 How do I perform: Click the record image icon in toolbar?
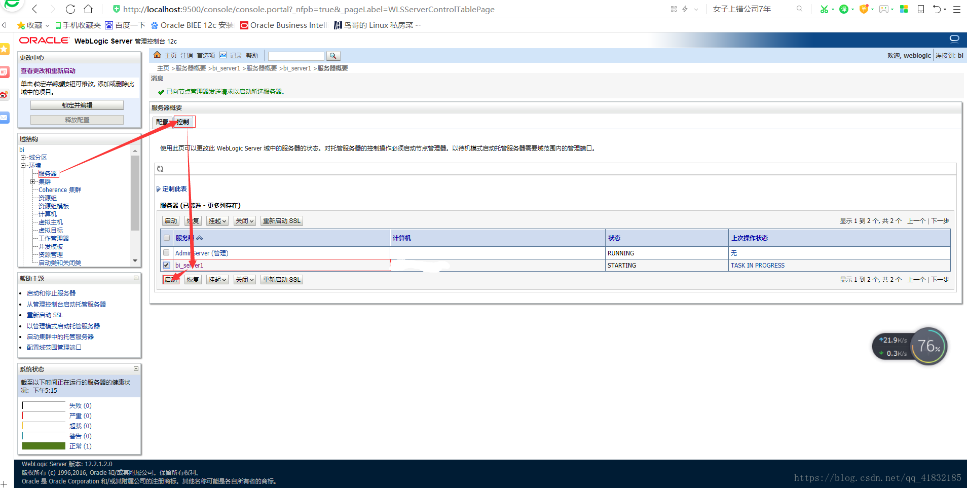click(x=223, y=55)
